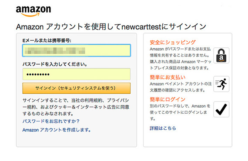Open the パスワードをお忘れですか？ link
The image size is (248, 161).
tap(51, 121)
